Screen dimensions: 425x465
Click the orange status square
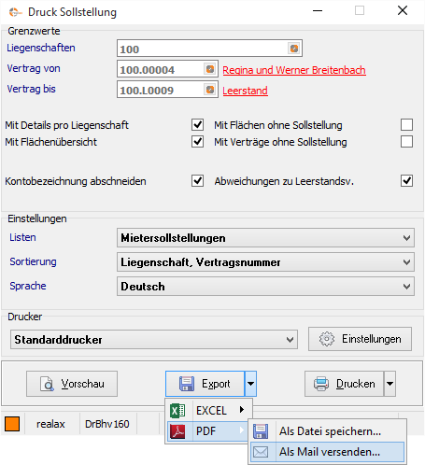12,424
